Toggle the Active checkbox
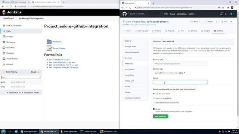This screenshot has height=134, width=239. click(154, 109)
